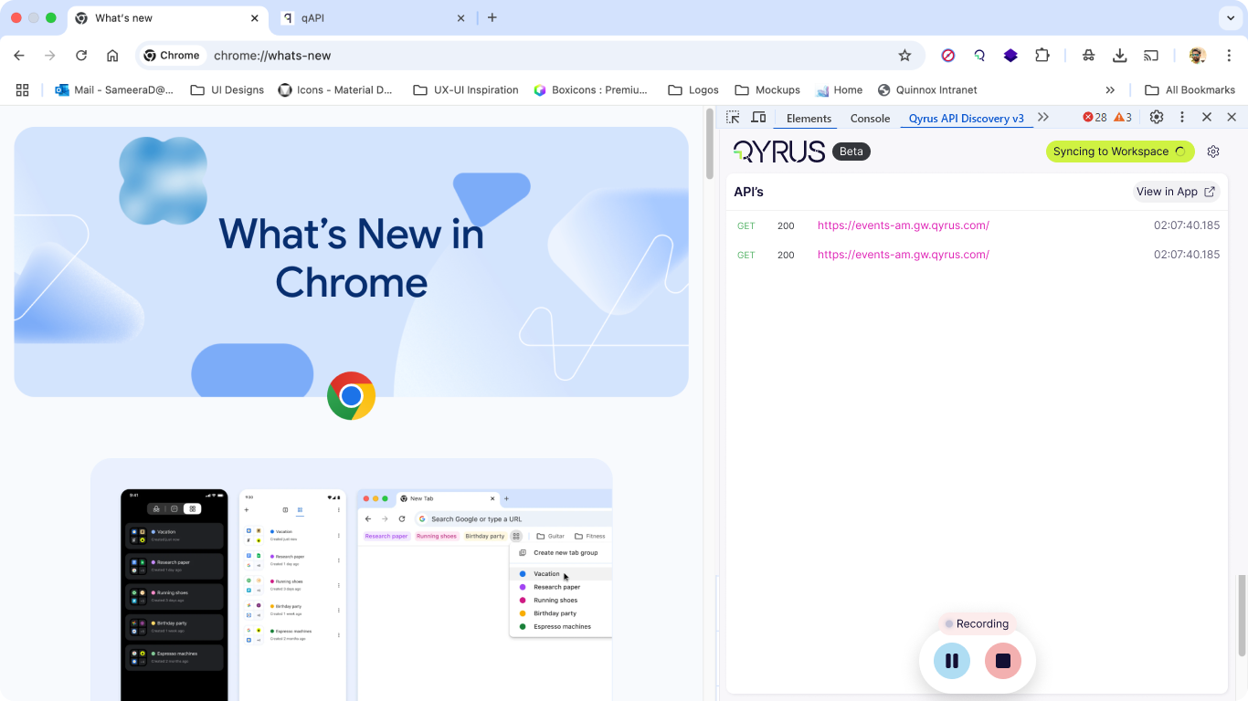
Task: Click the "What's New in Chrome" heading
Action: (x=352, y=258)
